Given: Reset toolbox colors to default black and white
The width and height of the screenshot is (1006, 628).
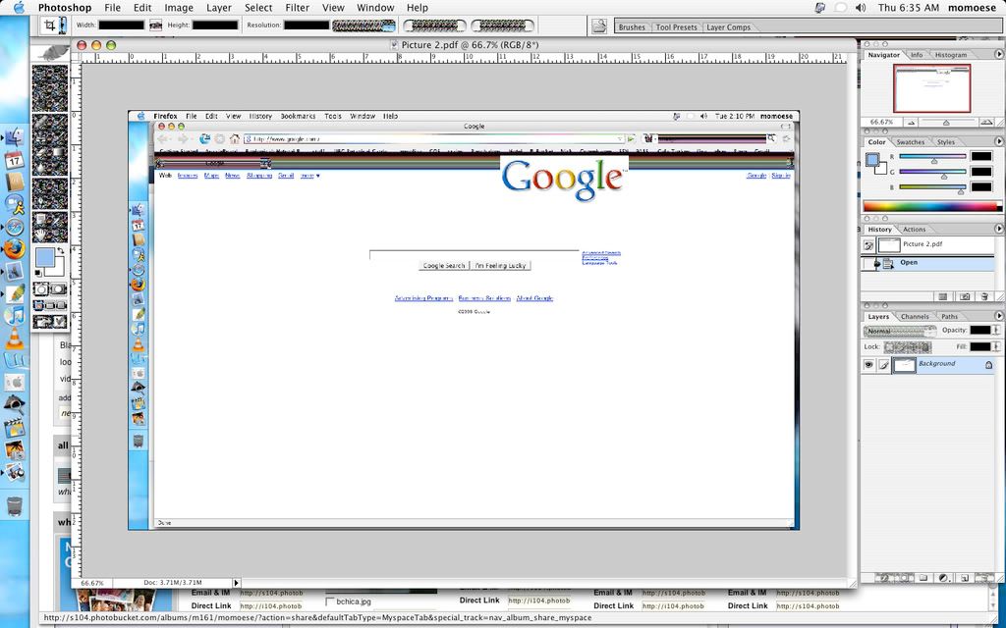Looking at the screenshot, I should [38, 273].
